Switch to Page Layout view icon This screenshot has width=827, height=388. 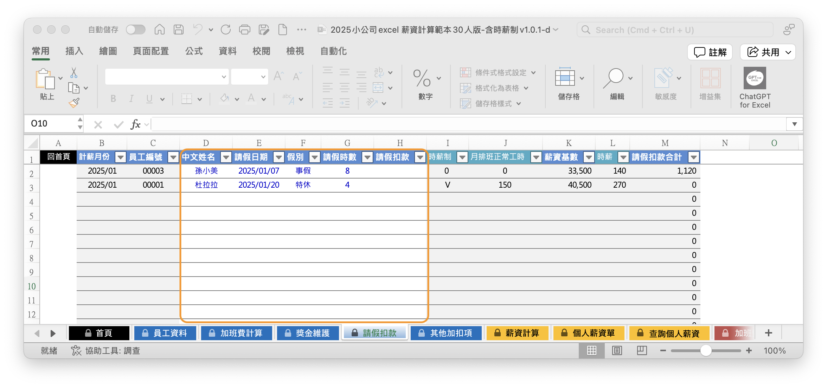coord(617,350)
